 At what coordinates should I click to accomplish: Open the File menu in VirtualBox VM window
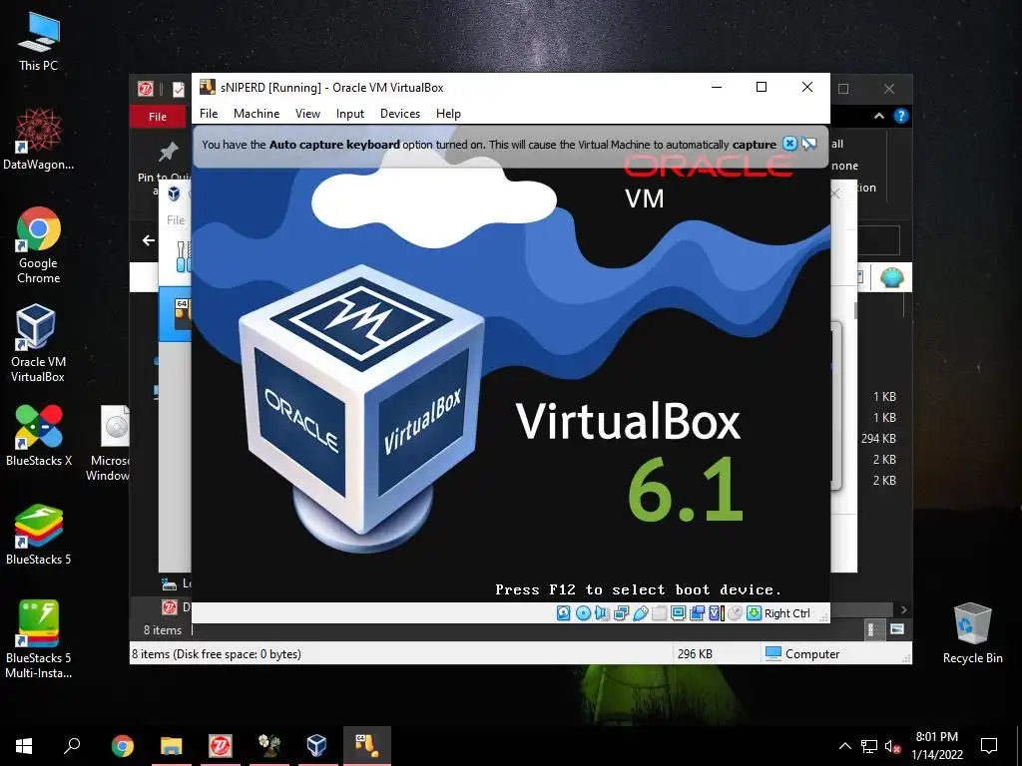click(x=209, y=114)
